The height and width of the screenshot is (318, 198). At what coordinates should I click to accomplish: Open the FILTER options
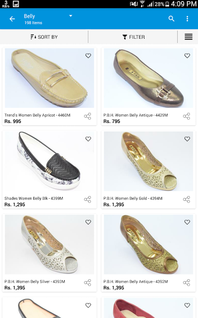click(x=134, y=37)
